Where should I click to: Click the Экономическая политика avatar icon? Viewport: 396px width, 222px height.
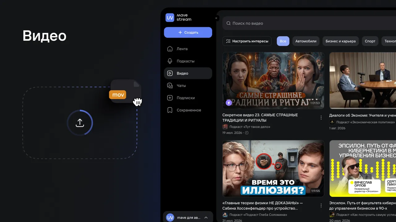332,122
